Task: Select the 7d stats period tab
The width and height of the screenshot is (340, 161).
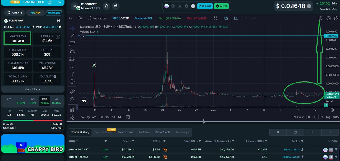Action: pos(56,101)
